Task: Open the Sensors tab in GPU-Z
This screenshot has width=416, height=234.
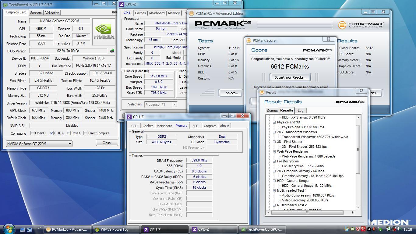Action: (36, 12)
